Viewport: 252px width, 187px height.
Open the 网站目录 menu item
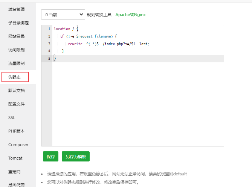tap(17, 36)
